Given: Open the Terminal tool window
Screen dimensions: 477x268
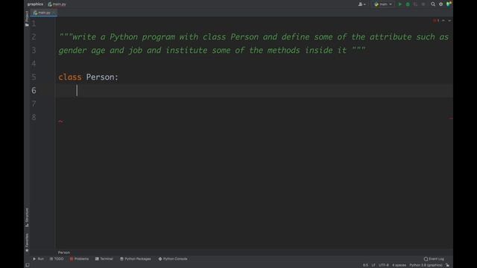Looking at the screenshot, I should point(104,259).
